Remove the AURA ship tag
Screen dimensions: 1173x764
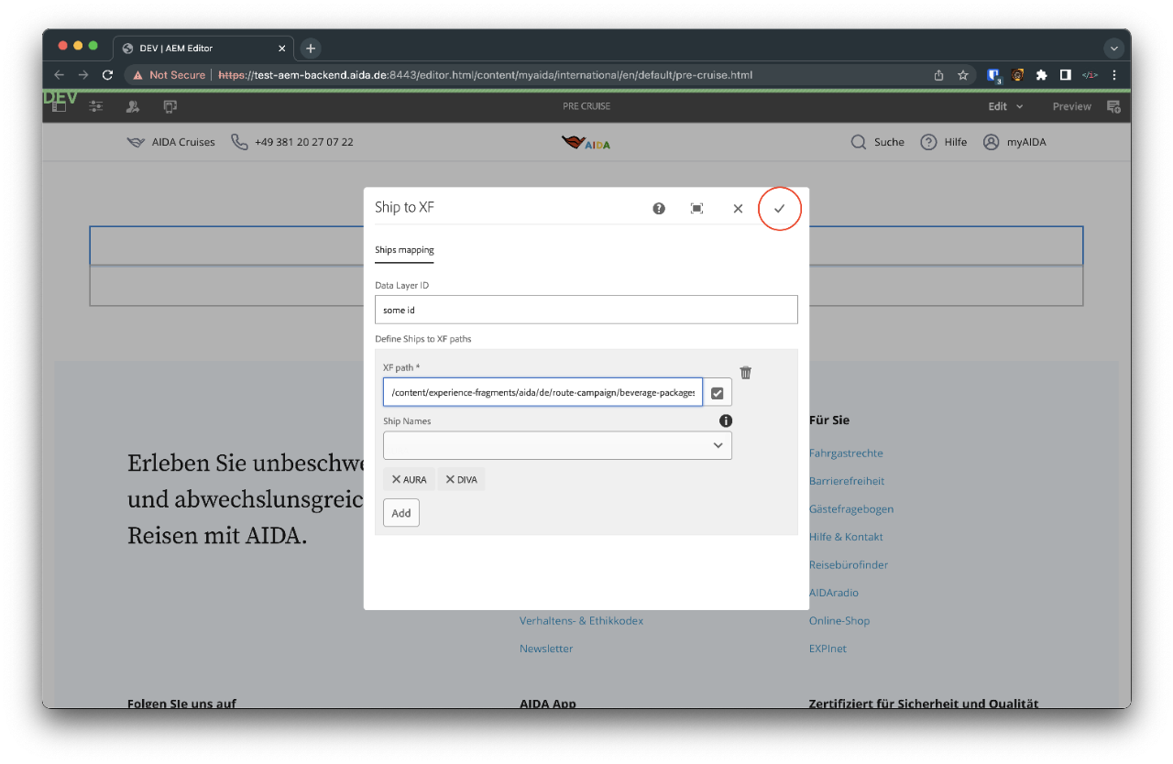(x=397, y=479)
